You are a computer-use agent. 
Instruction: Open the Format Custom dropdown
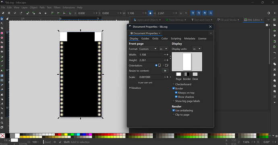pos(148,49)
